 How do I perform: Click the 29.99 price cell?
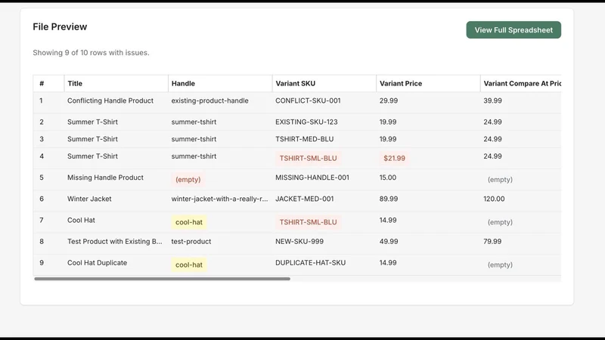click(389, 100)
